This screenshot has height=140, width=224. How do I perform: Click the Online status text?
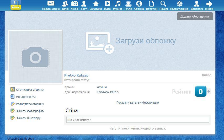[206, 75]
